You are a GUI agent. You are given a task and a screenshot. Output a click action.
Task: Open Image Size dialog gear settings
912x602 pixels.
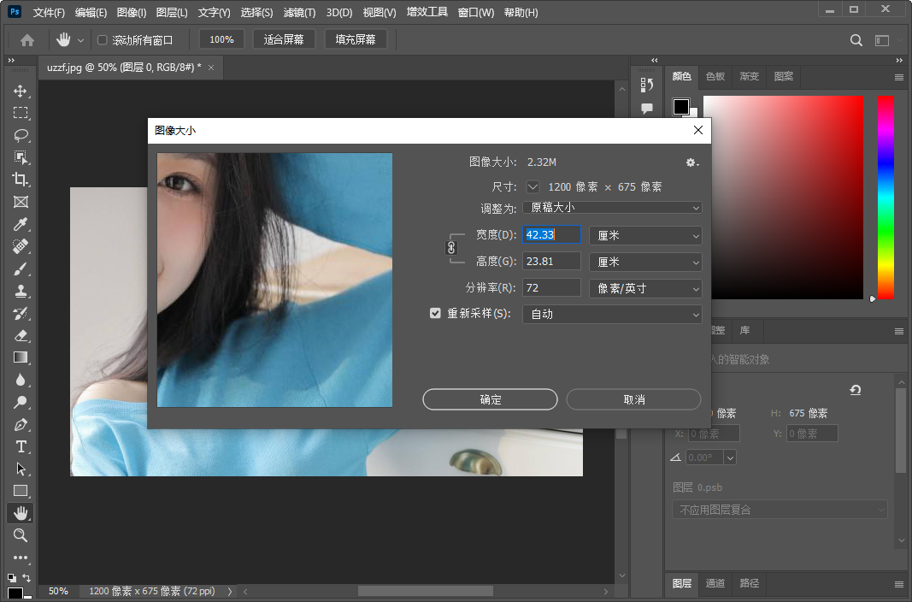691,162
